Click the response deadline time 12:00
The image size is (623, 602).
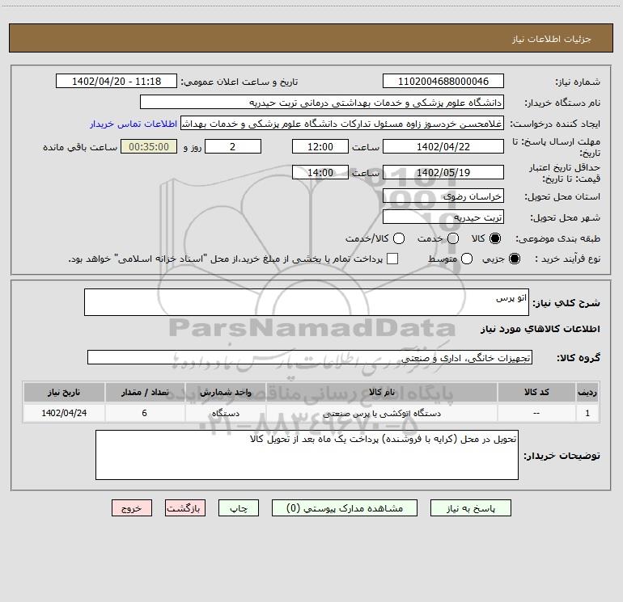click(320, 146)
